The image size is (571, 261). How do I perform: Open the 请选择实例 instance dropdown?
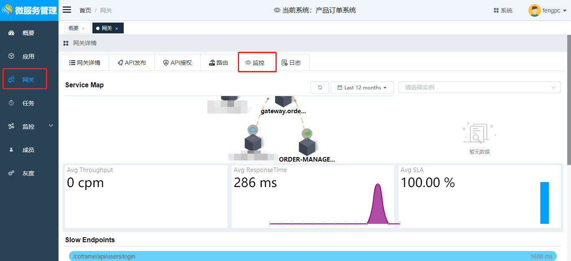[x=479, y=87]
